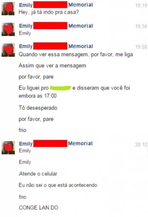The width and height of the screenshot is (148, 217).
Task: Click the green redacted word after 'Eu liguei pro'
Action: (x=60, y=88)
